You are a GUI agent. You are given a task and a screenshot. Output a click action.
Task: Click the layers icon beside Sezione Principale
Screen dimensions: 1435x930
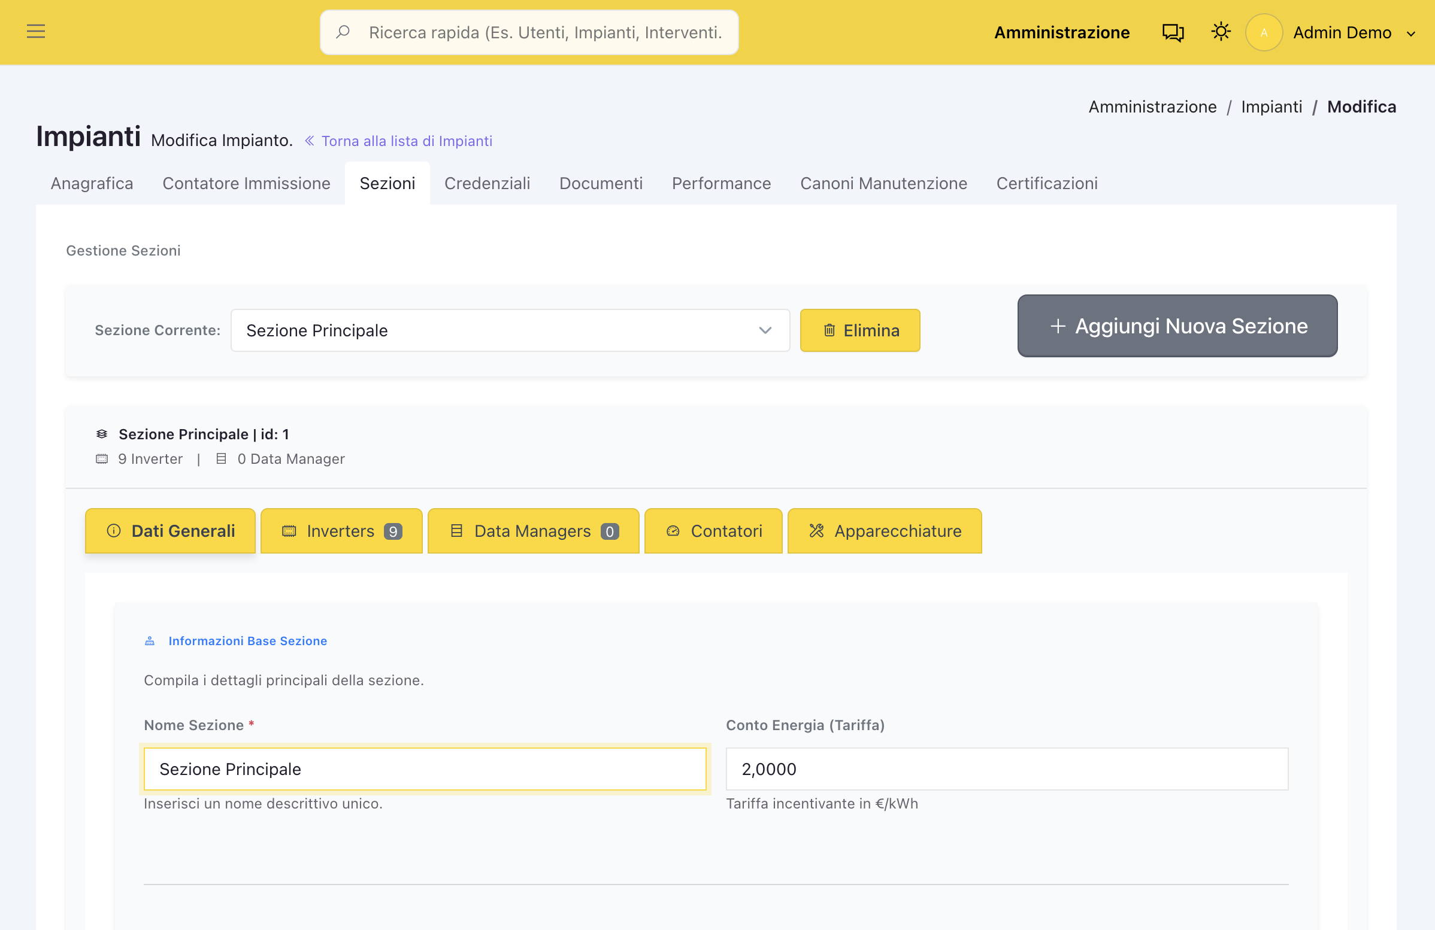click(102, 434)
